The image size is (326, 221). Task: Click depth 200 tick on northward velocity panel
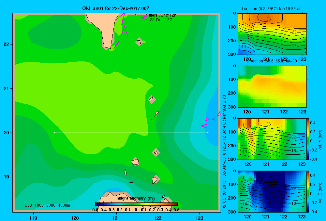coord(233,146)
